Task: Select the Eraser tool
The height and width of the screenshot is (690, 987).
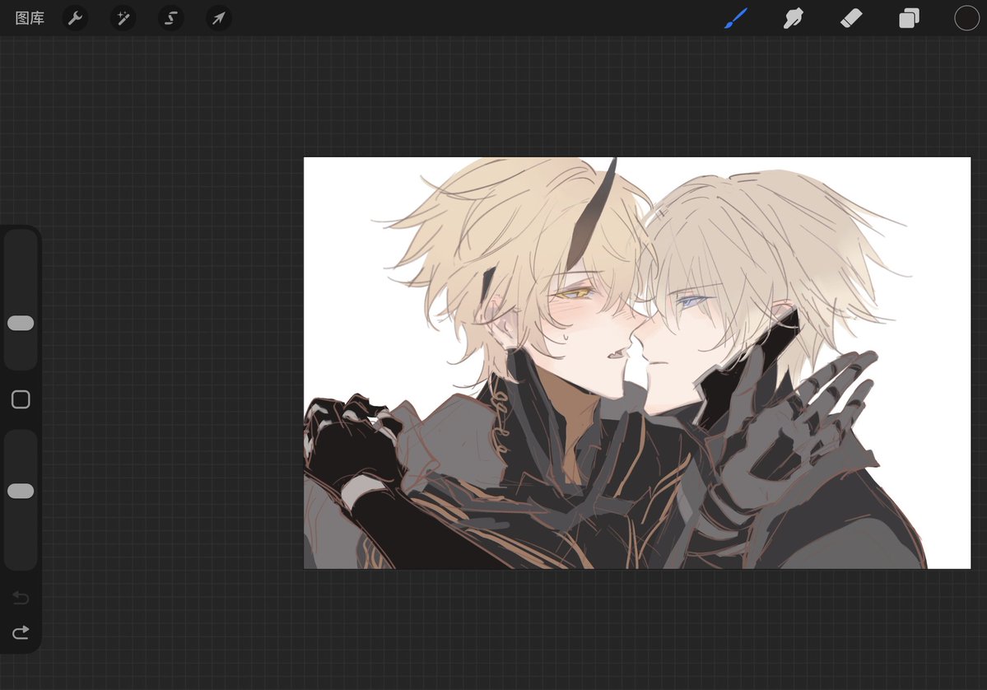Action: (x=851, y=18)
